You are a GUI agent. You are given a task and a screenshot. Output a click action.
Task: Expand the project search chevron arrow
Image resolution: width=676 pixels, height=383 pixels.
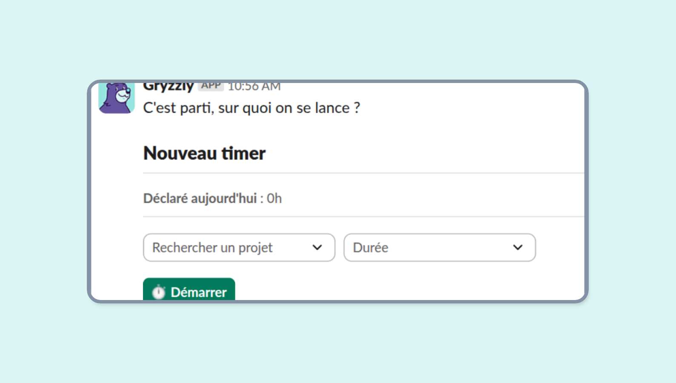[317, 247]
